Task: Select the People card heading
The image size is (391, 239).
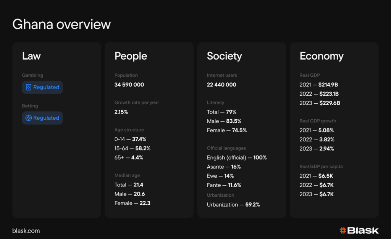Action: (x=131, y=56)
